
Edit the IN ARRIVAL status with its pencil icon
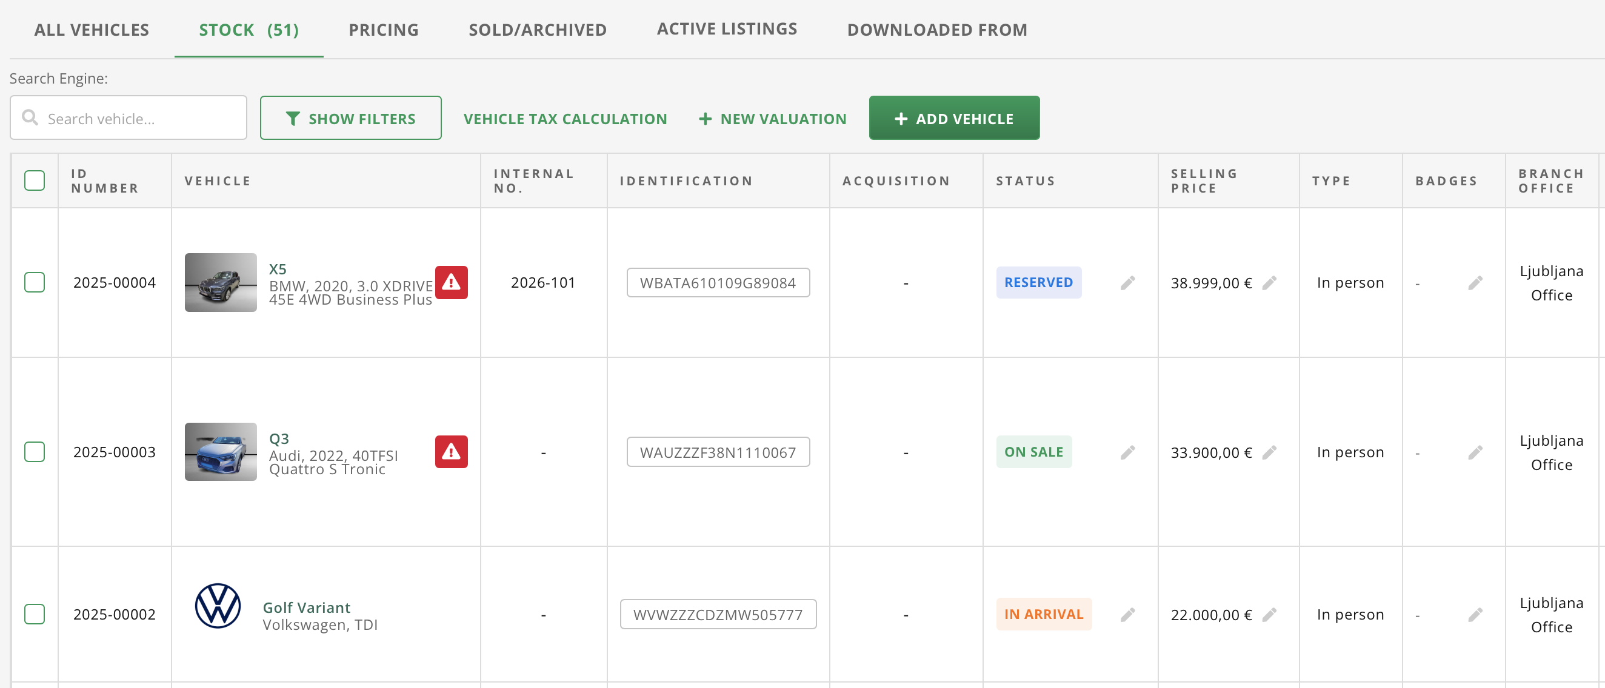coord(1127,615)
